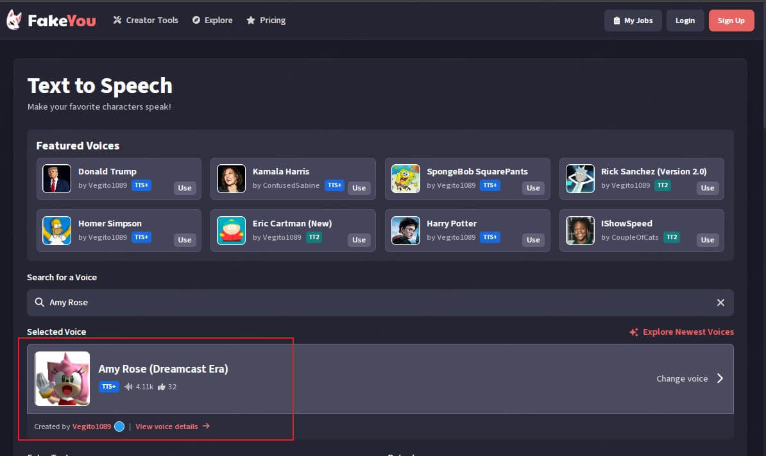
Task: Use the Homer Simpson voice
Action: [185, 240]
